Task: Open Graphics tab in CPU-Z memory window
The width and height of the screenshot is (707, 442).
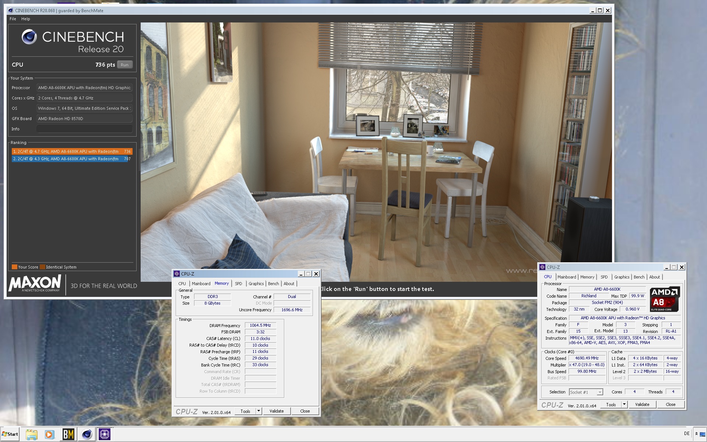Action: 256,284
